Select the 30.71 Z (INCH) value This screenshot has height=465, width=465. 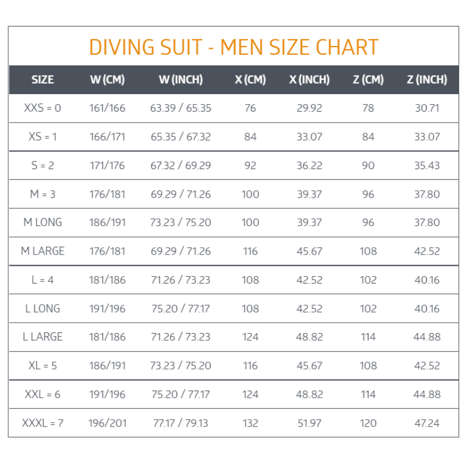click(427, 108)
